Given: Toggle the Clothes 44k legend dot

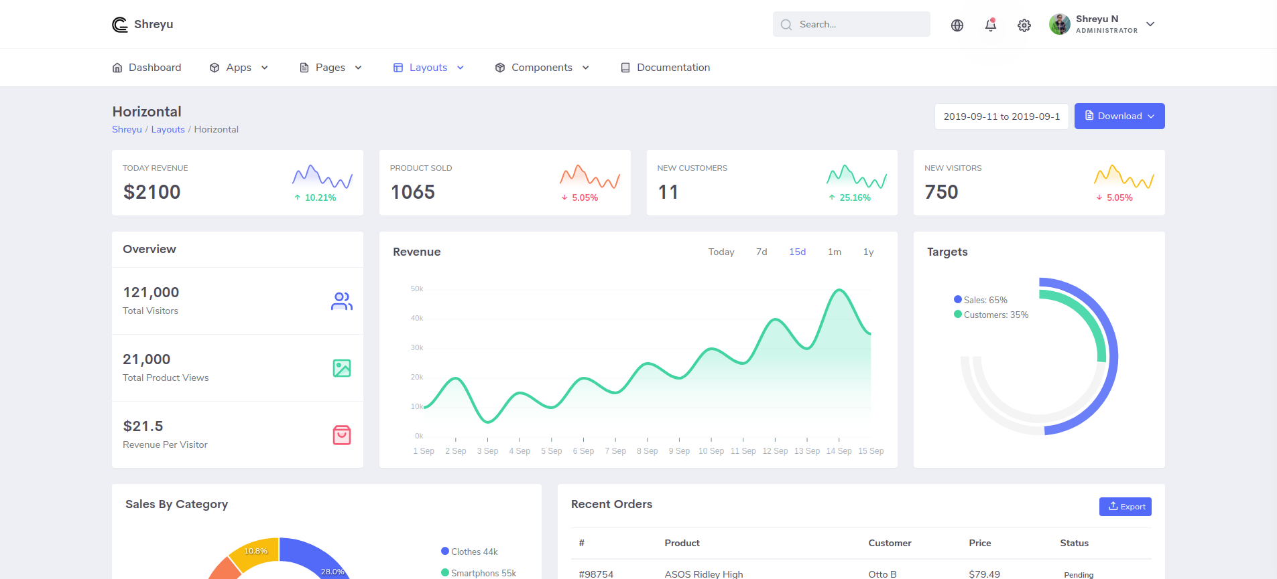Looking at the screenshot, I should (x=445, y=551).
